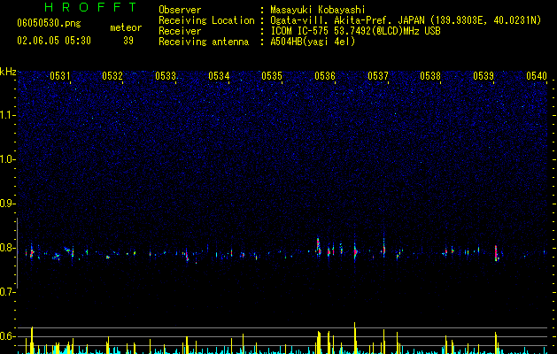Click the 0.7 kHz axis label
557x354 pixels.
tap(7, 292)
